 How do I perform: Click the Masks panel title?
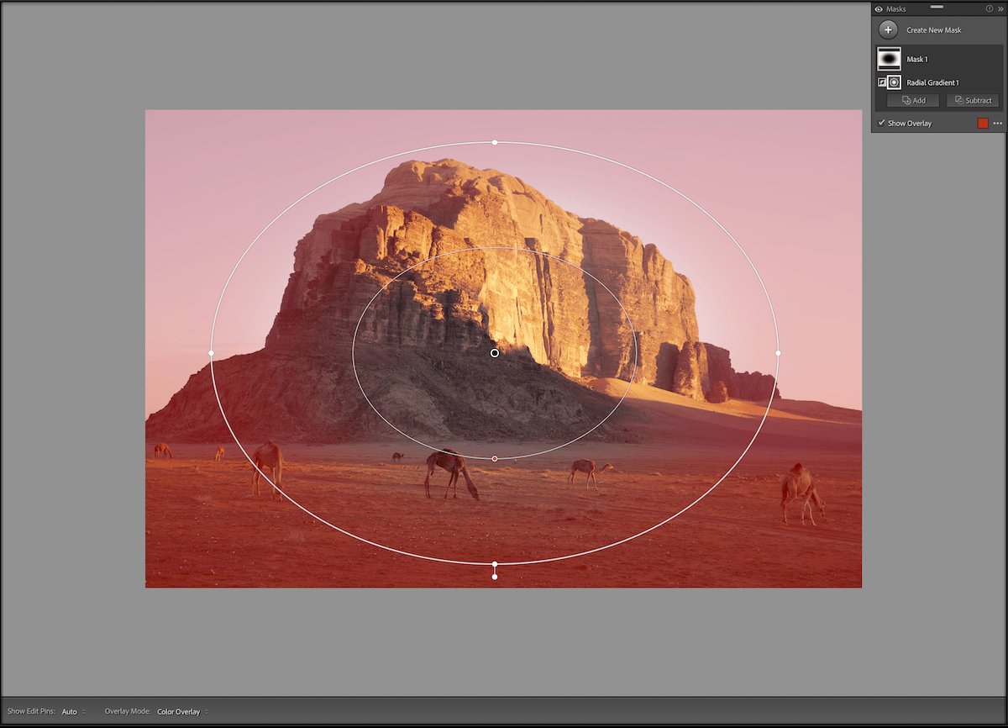895,8
